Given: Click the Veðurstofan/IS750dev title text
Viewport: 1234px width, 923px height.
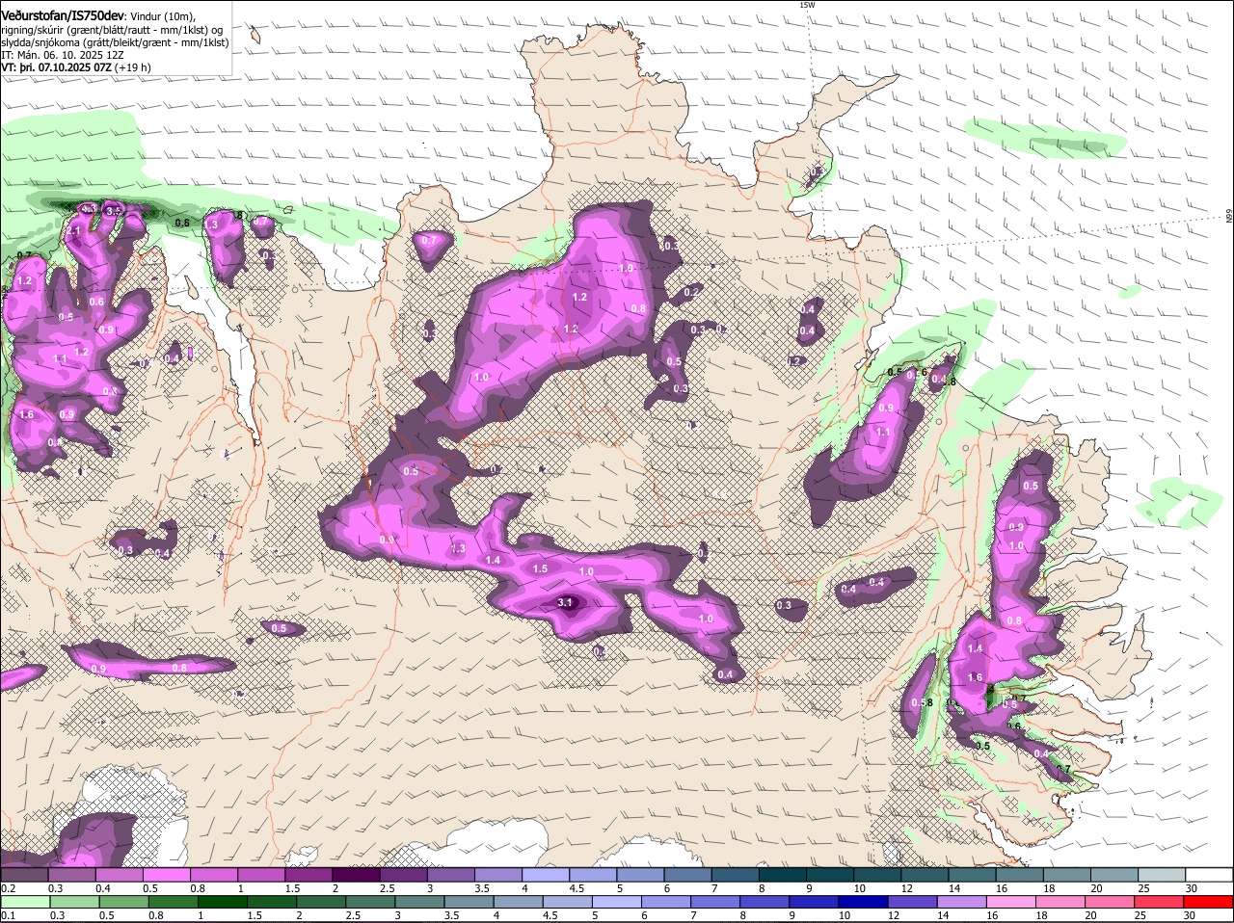Looking at the screenshot, I should click(x=63, y=14).
